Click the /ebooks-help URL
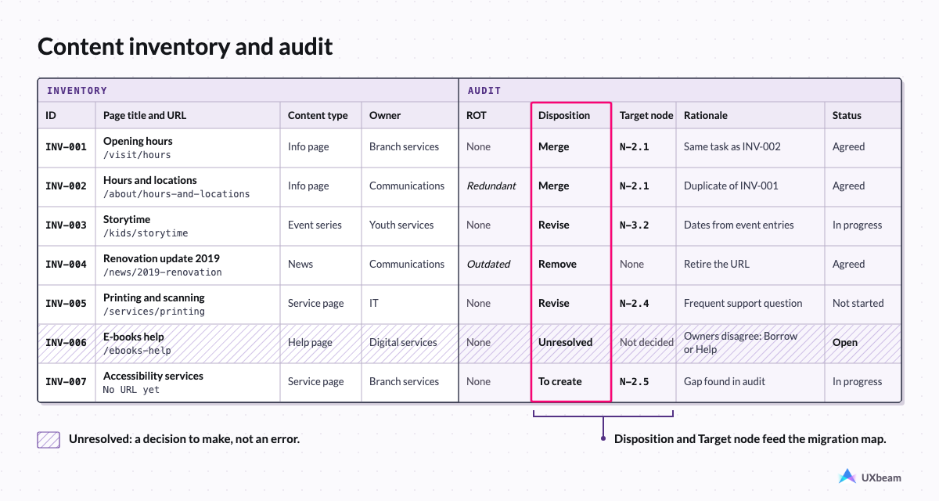This screenshot has height=501, width=939. coord(137,351)
